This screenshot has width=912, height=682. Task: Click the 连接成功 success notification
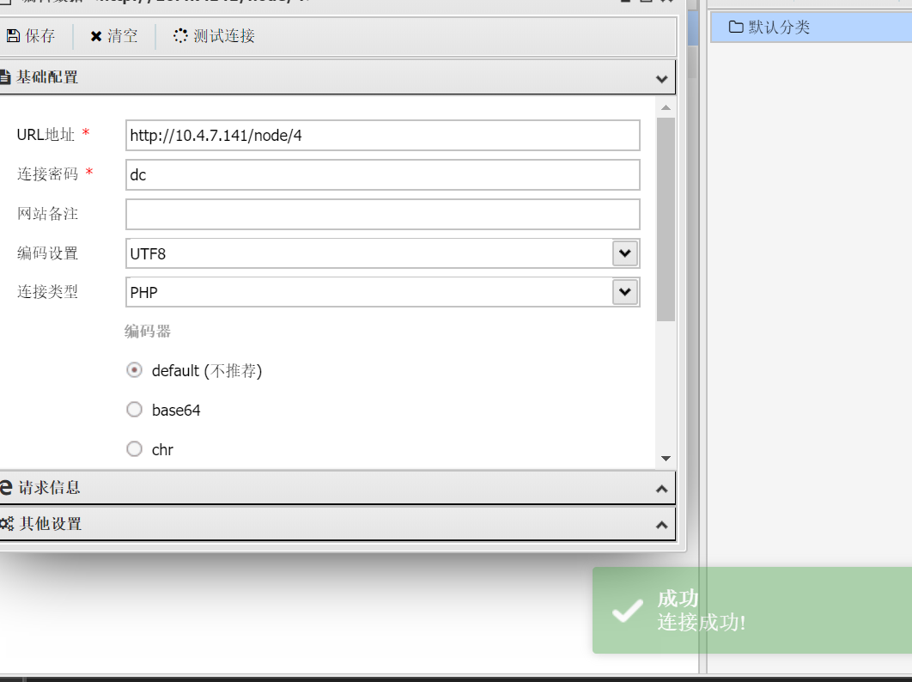coord(752,611)
